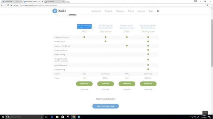Image resolution: width=213 pixels, height=119 pixels.
Task: Click the volume icon in the system tray
Action: point(195,117)
